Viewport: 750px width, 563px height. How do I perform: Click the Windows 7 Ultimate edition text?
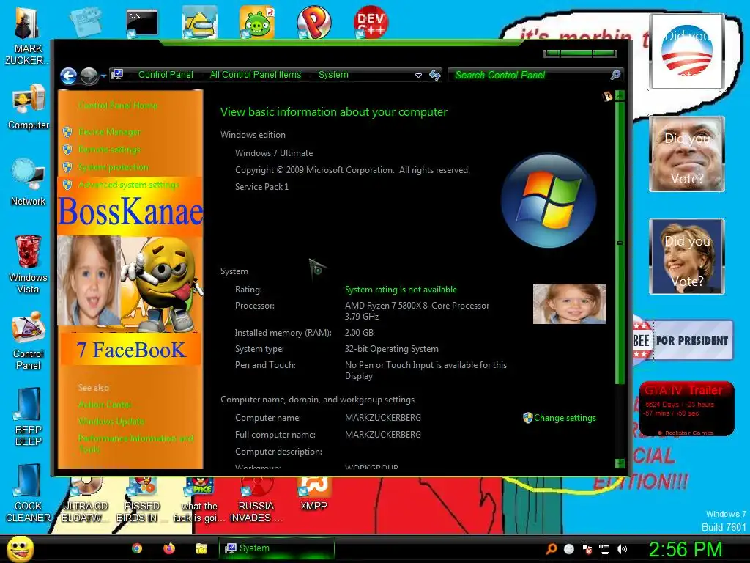(274, 153)
